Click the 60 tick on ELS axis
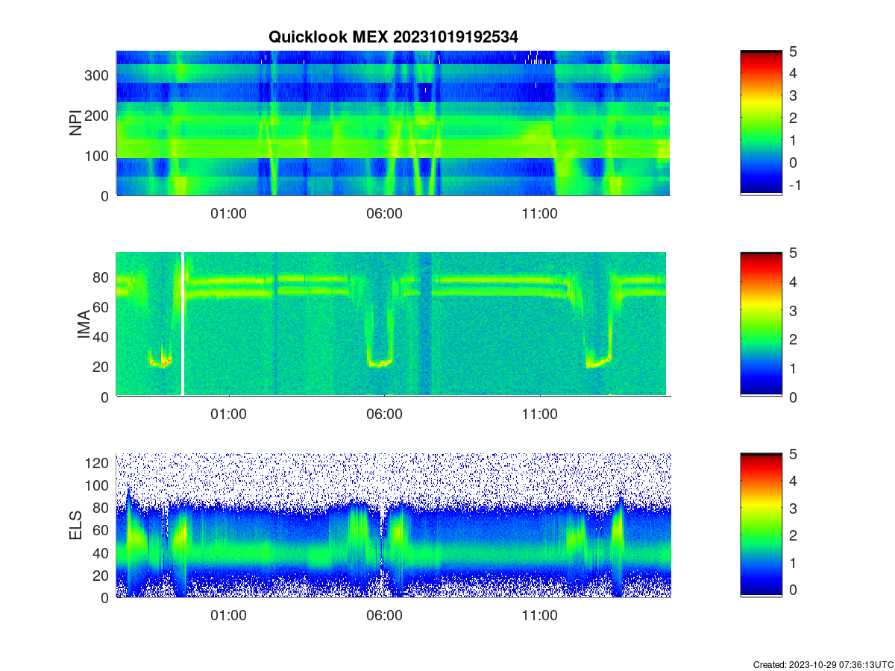 pos(101,530)
